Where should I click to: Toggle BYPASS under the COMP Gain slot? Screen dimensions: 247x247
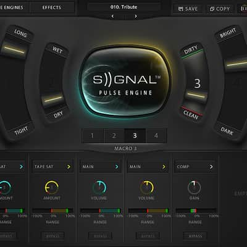tap(195, 236)
